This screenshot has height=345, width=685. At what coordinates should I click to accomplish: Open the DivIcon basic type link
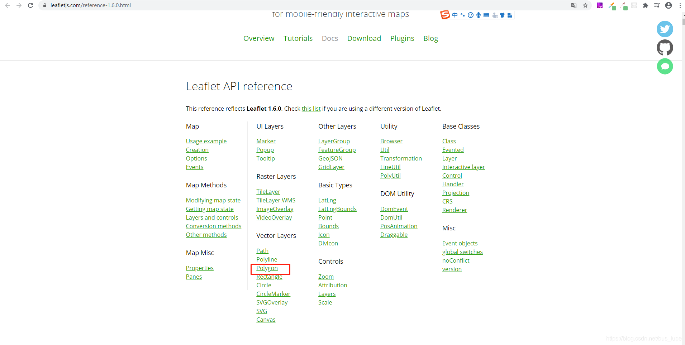(328, 243)
